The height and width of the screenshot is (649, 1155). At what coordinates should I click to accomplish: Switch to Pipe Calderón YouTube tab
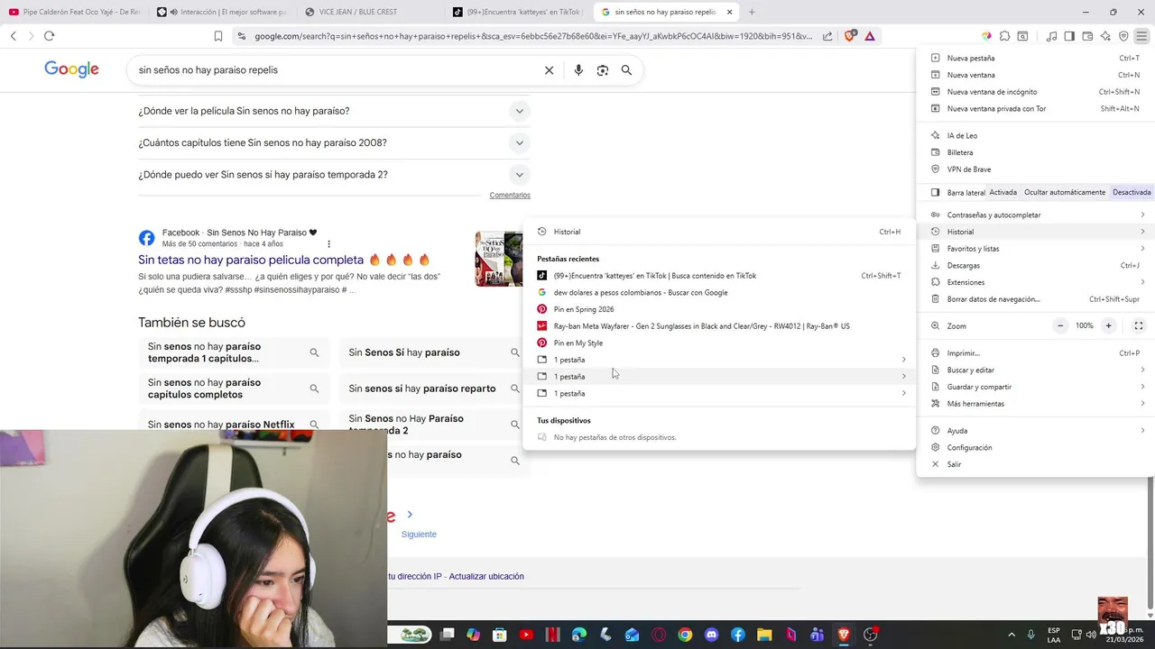click(x=74, y=12)
